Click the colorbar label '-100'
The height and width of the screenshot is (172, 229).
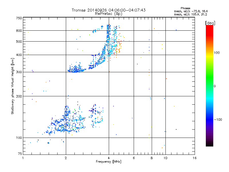(218, 120)
